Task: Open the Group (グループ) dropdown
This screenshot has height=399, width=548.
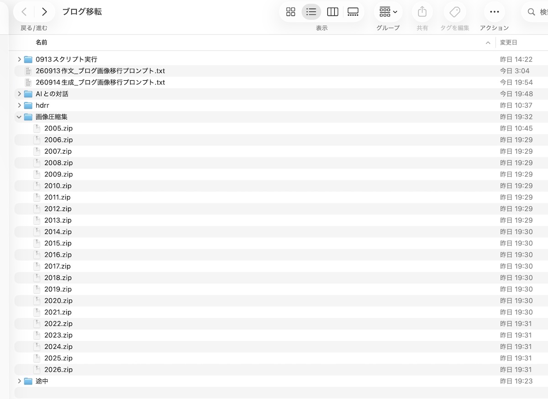Action: (x=388, y=12)
